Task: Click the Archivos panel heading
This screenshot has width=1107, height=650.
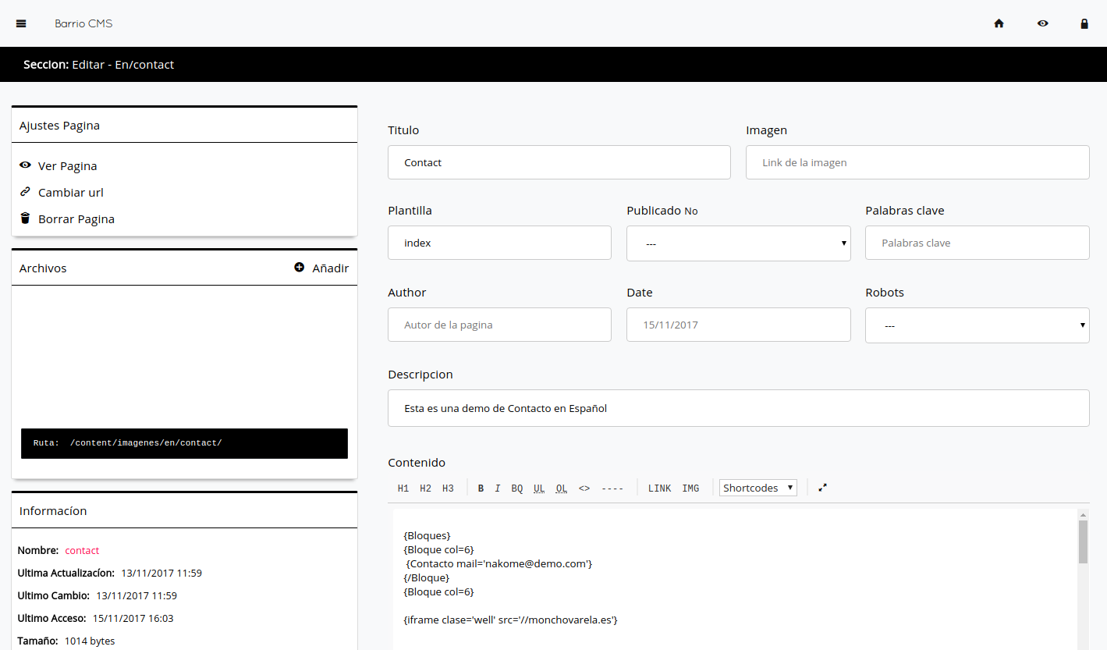Action: pos(43,268)
